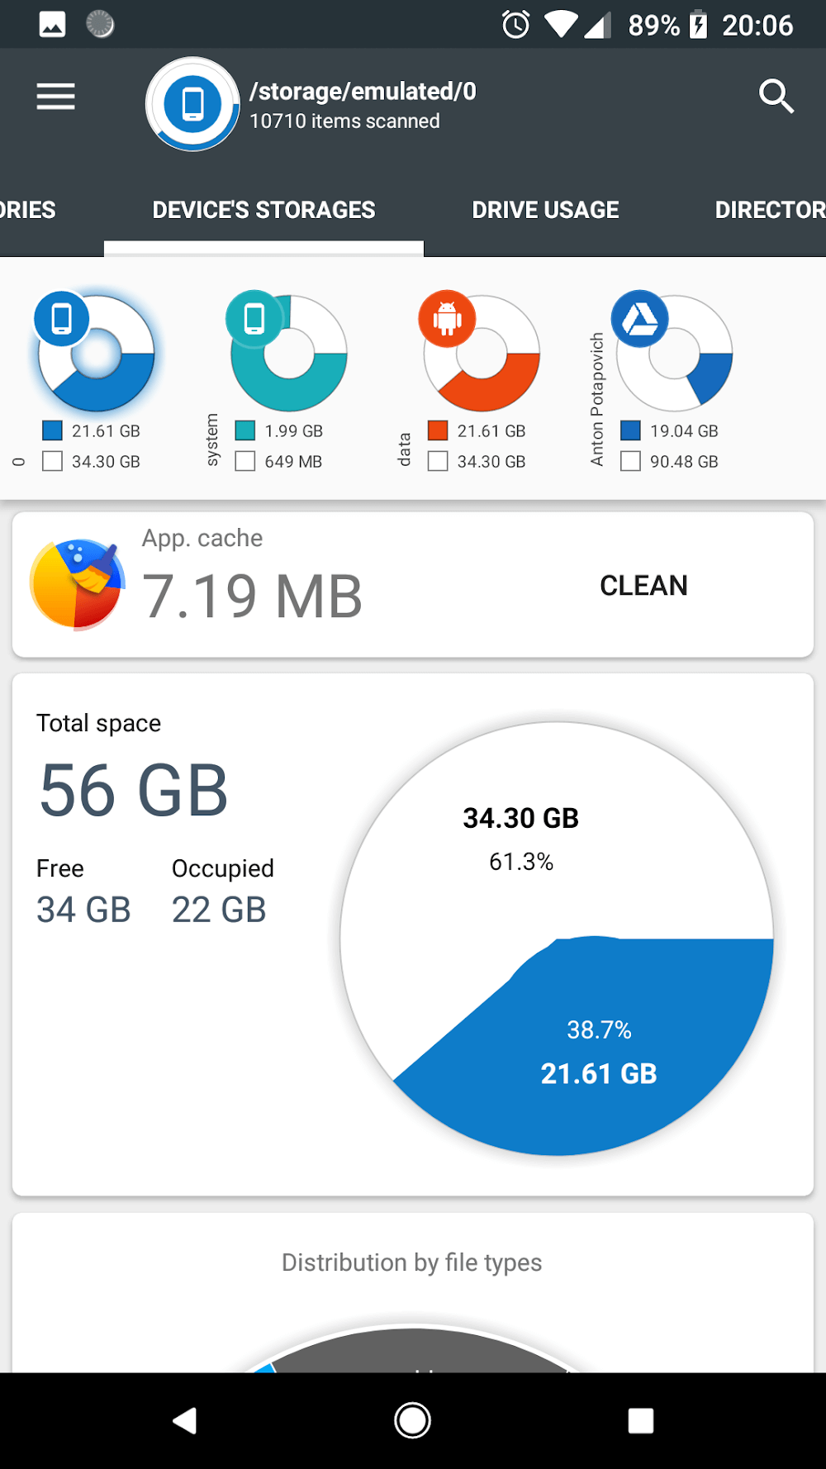Open the Google Drive storage chart
The image size is (826, 1469).
tap(674, 354)
